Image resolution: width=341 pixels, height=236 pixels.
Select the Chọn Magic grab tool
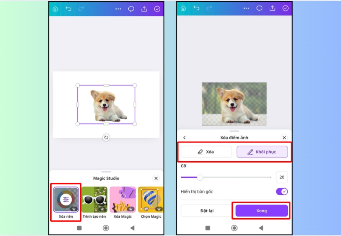click(151, 200)
